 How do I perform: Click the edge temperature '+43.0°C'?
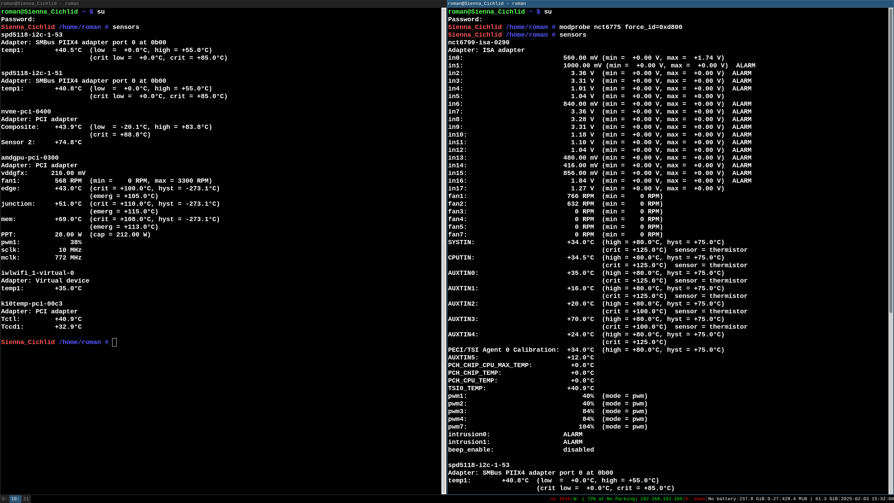(x=68, y=189)
